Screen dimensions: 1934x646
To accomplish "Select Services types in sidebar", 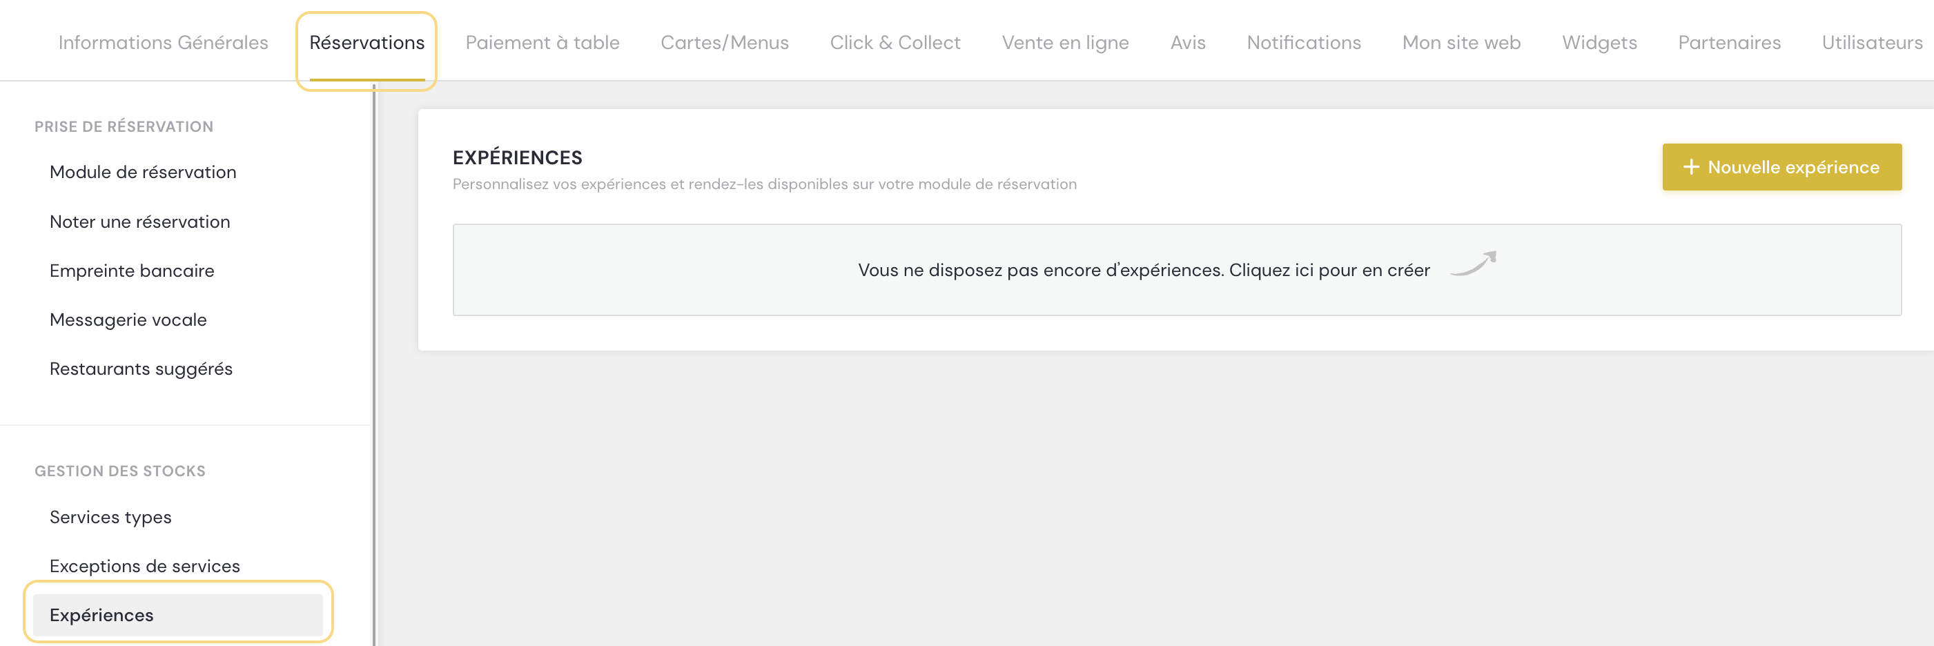I will (x=110, y=517).
